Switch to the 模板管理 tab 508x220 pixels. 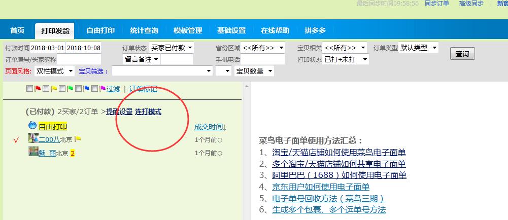tap(188, 30)
